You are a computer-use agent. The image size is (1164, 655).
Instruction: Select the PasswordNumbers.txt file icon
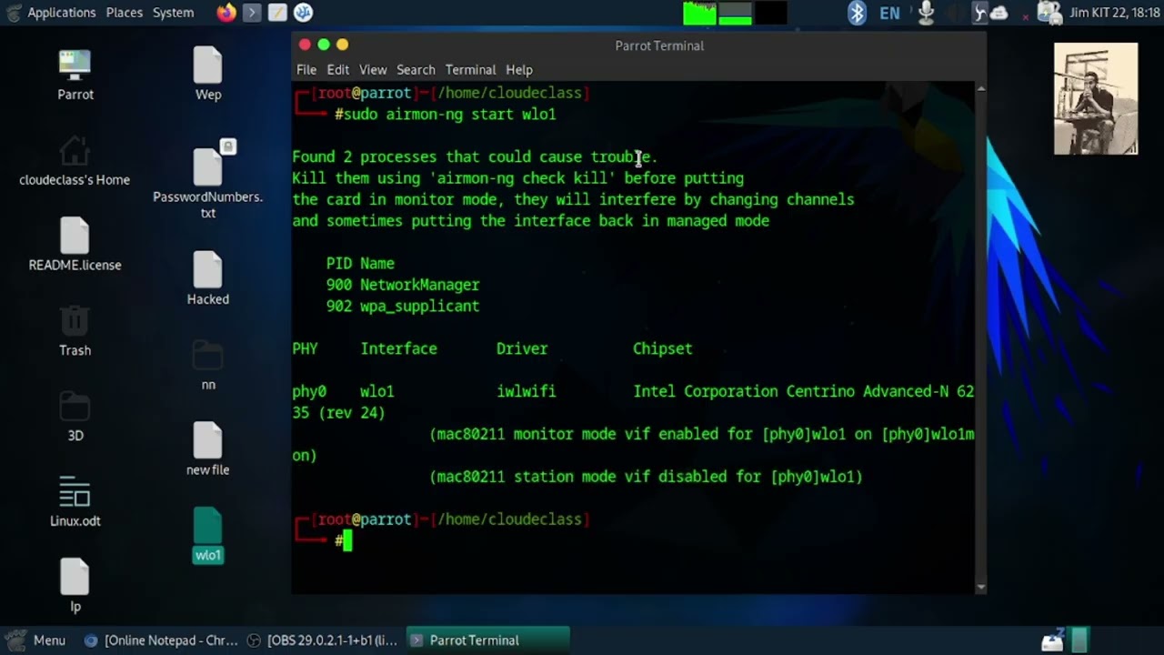(x=207, y=179)
